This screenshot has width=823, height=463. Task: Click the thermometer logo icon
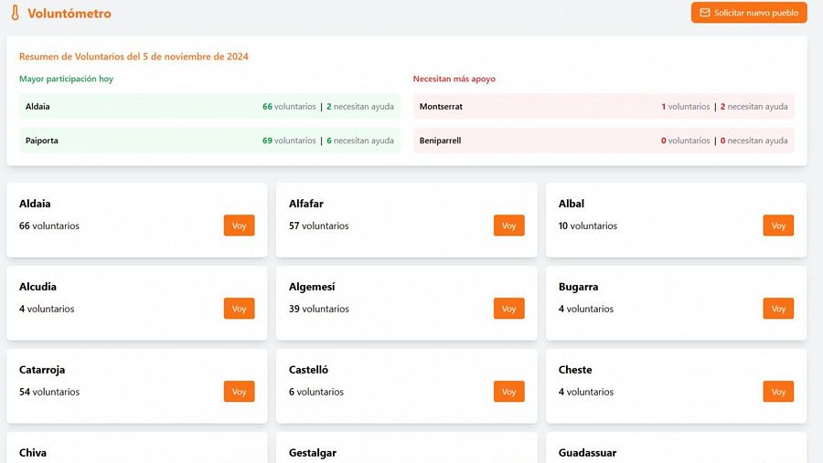(x=15, y=14)
